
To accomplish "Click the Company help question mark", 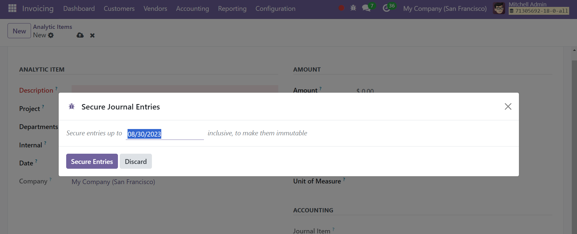I will pyautogui.click(x=51, y=179).
